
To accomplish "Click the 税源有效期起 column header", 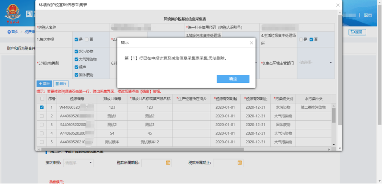I will click(225, 99).
